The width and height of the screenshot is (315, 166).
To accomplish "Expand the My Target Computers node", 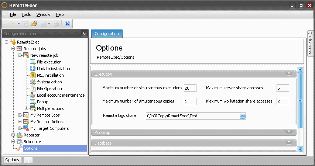I will pos(20,128).
